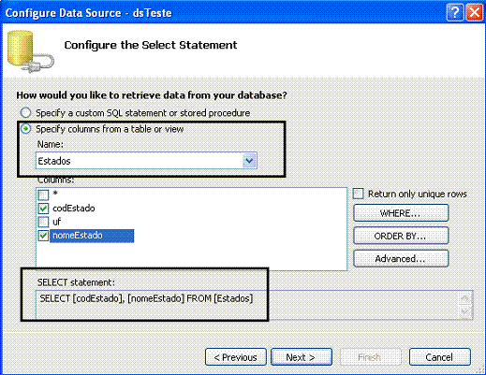This screenshot has width=486, height=375.
Task: Open the WHERE clause dialog
Action: [401, 213]
